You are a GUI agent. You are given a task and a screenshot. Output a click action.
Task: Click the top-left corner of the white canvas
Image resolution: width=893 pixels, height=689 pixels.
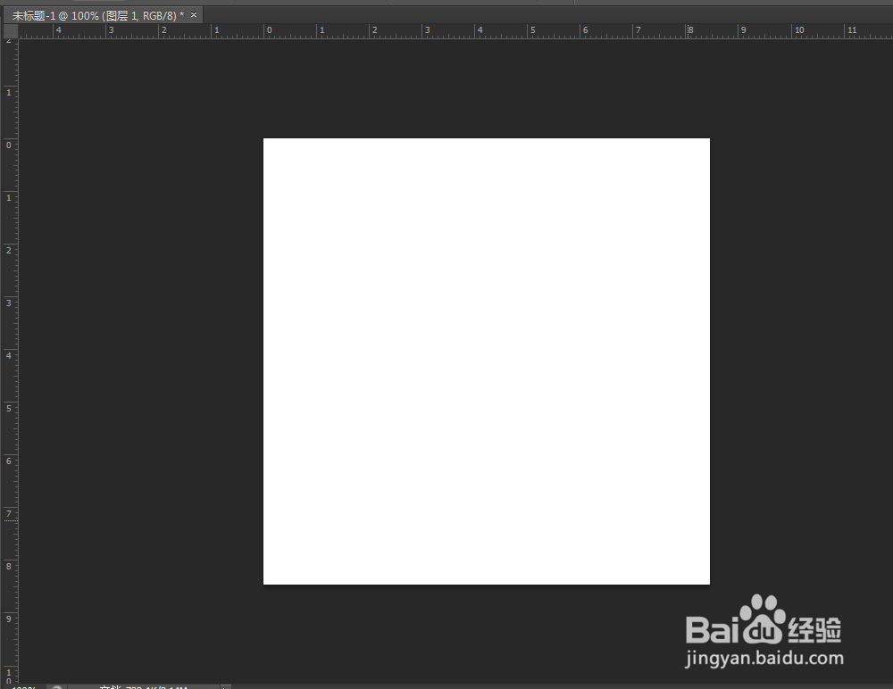[264, 139]
